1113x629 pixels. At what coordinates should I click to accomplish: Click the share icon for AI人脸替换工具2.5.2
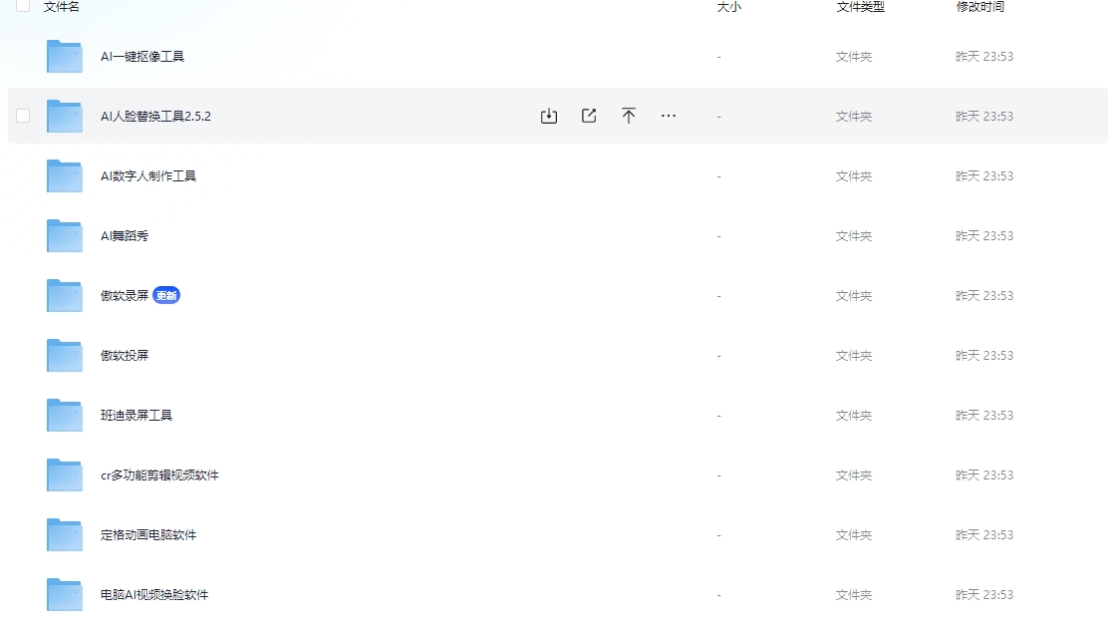coord(589,116)
